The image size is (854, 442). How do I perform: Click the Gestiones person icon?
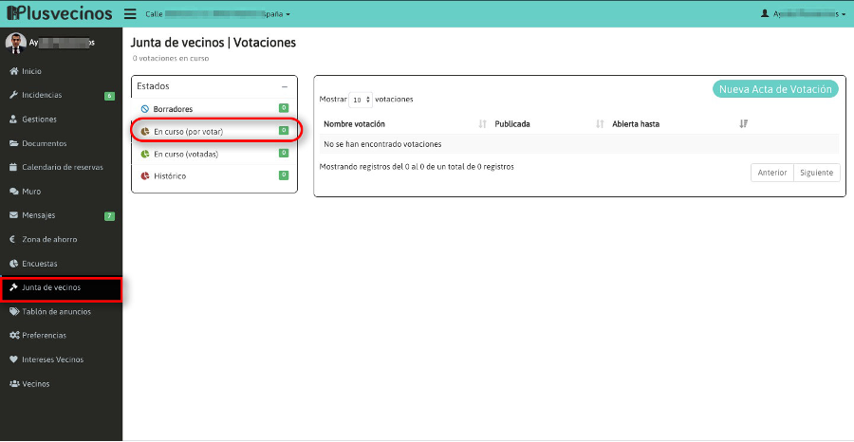coord(14,120)
